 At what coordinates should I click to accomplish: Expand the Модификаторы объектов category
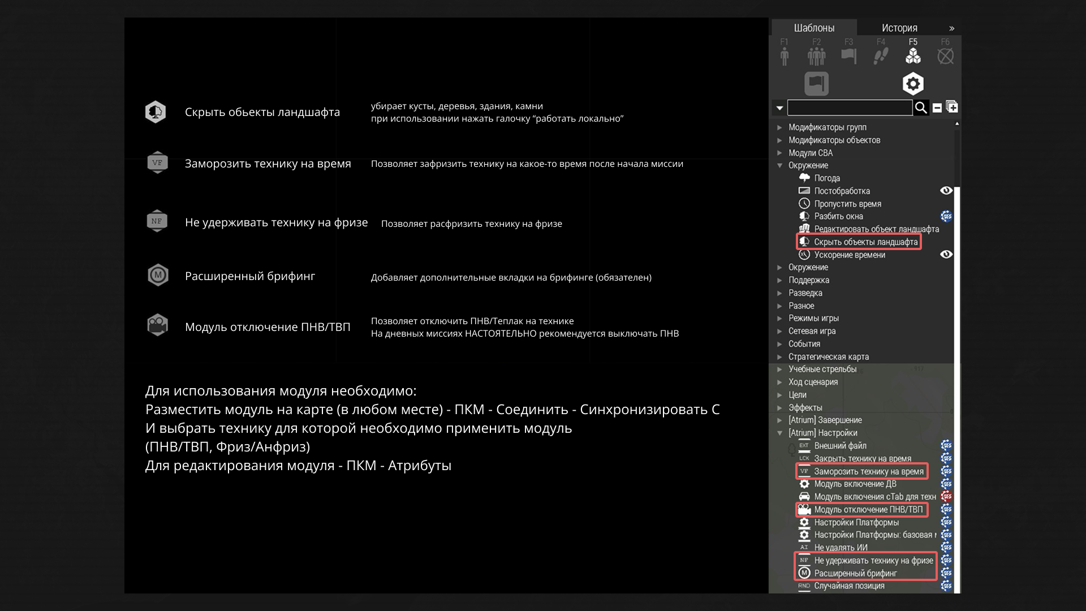pos(779,140)
